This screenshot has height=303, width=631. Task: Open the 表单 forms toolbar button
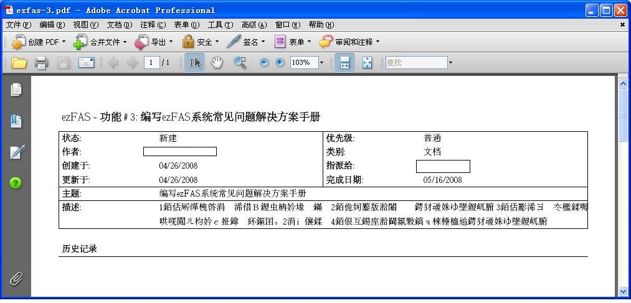293,42
